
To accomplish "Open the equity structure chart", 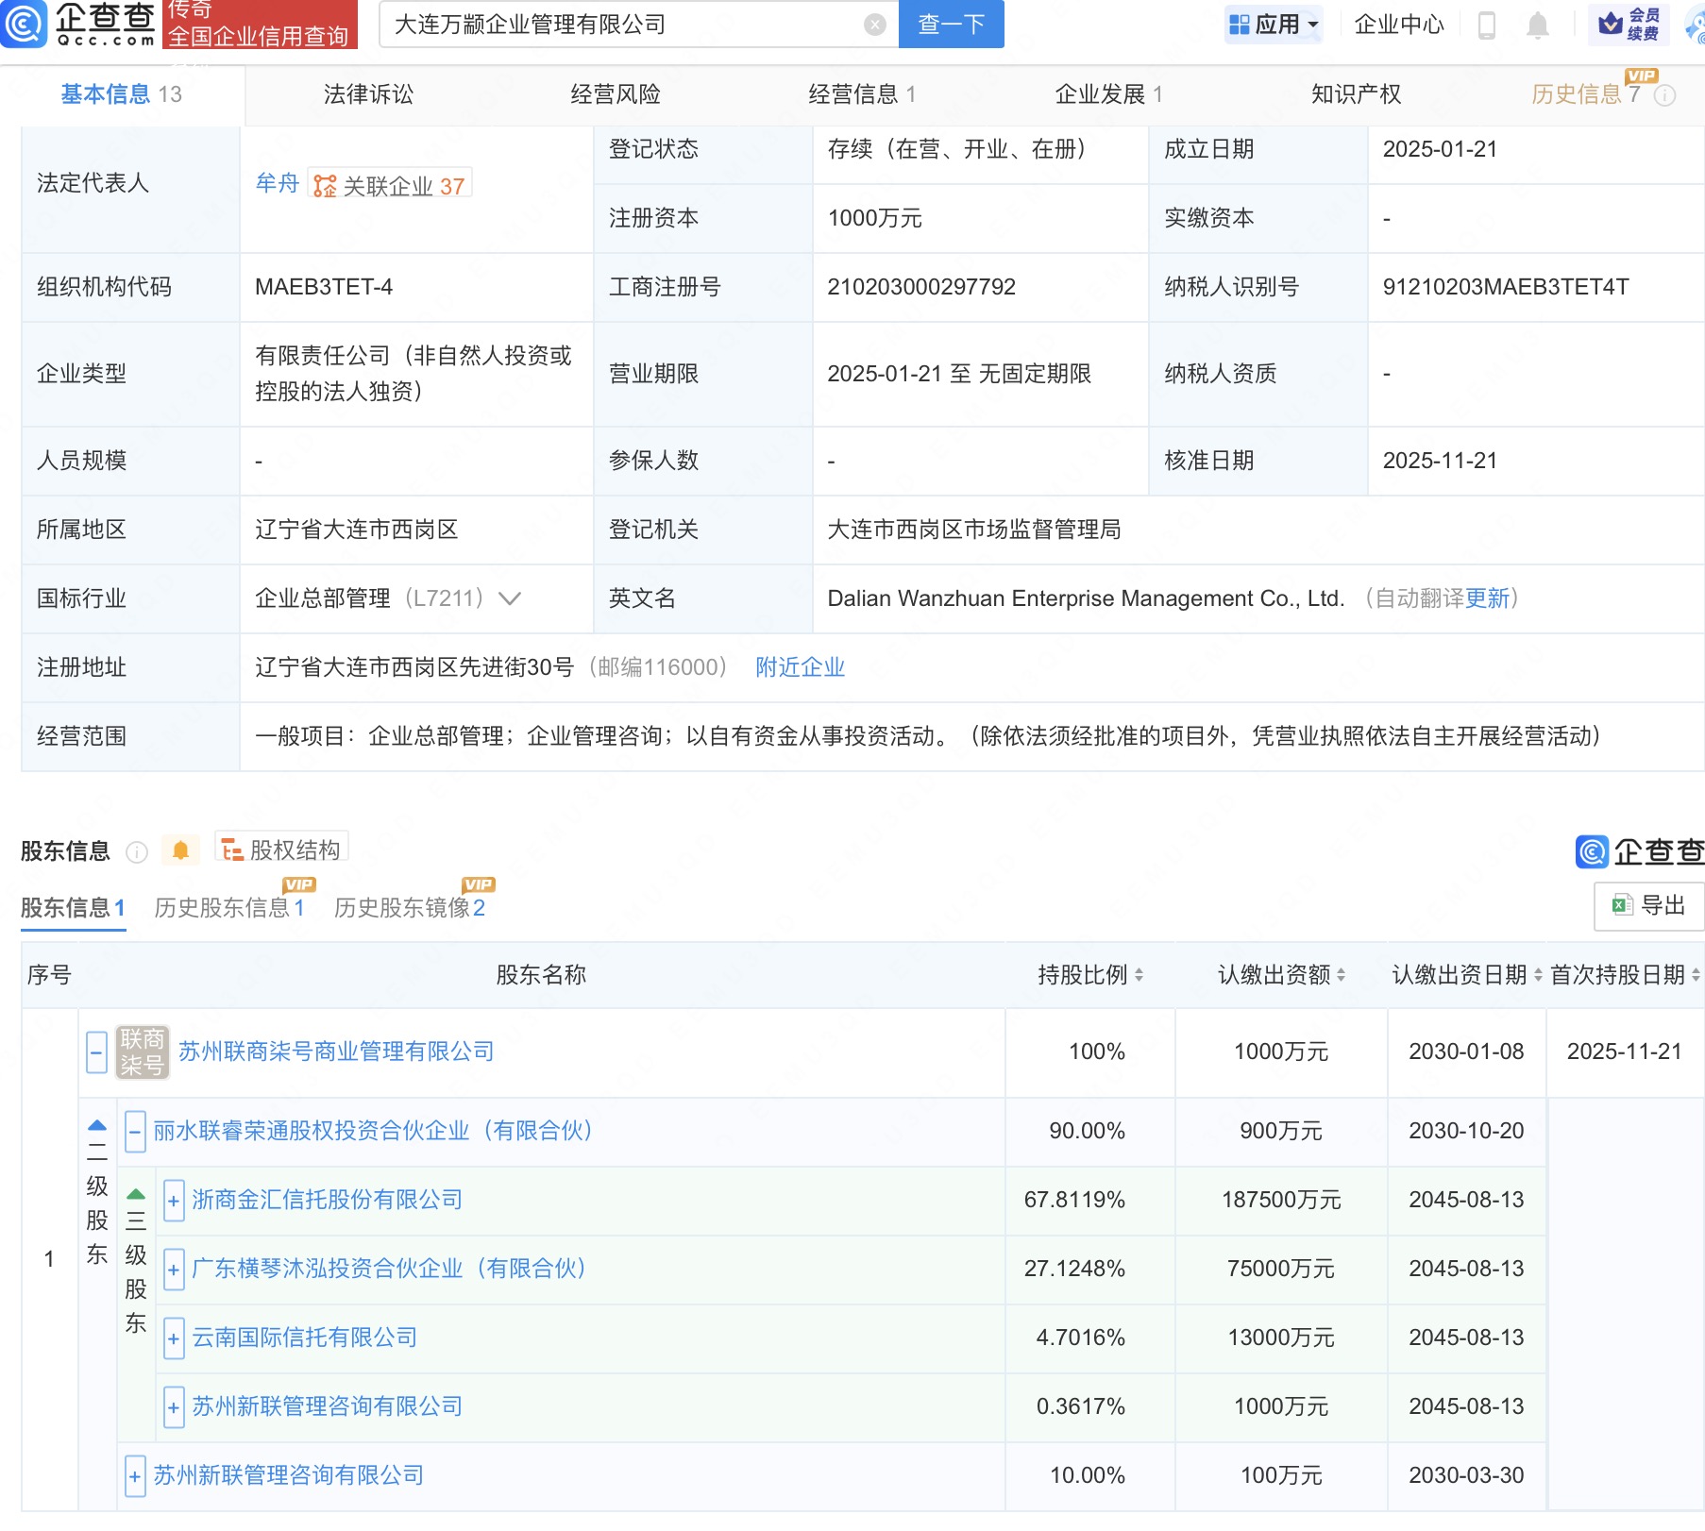I will pos(282,850).
